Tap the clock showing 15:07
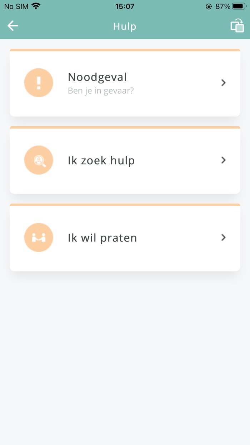Image resolution: width=250 pixels, height=445 pixels. 125,6
